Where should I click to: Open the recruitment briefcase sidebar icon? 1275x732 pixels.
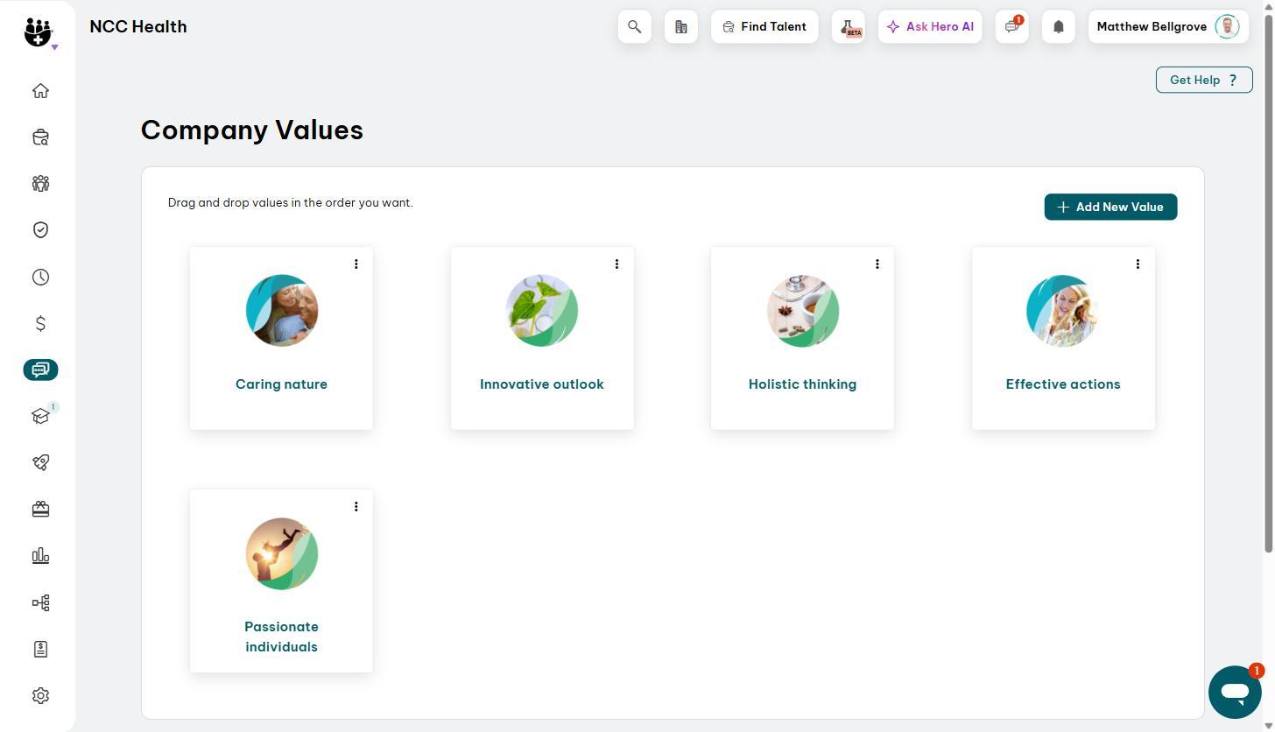point(40,137)
